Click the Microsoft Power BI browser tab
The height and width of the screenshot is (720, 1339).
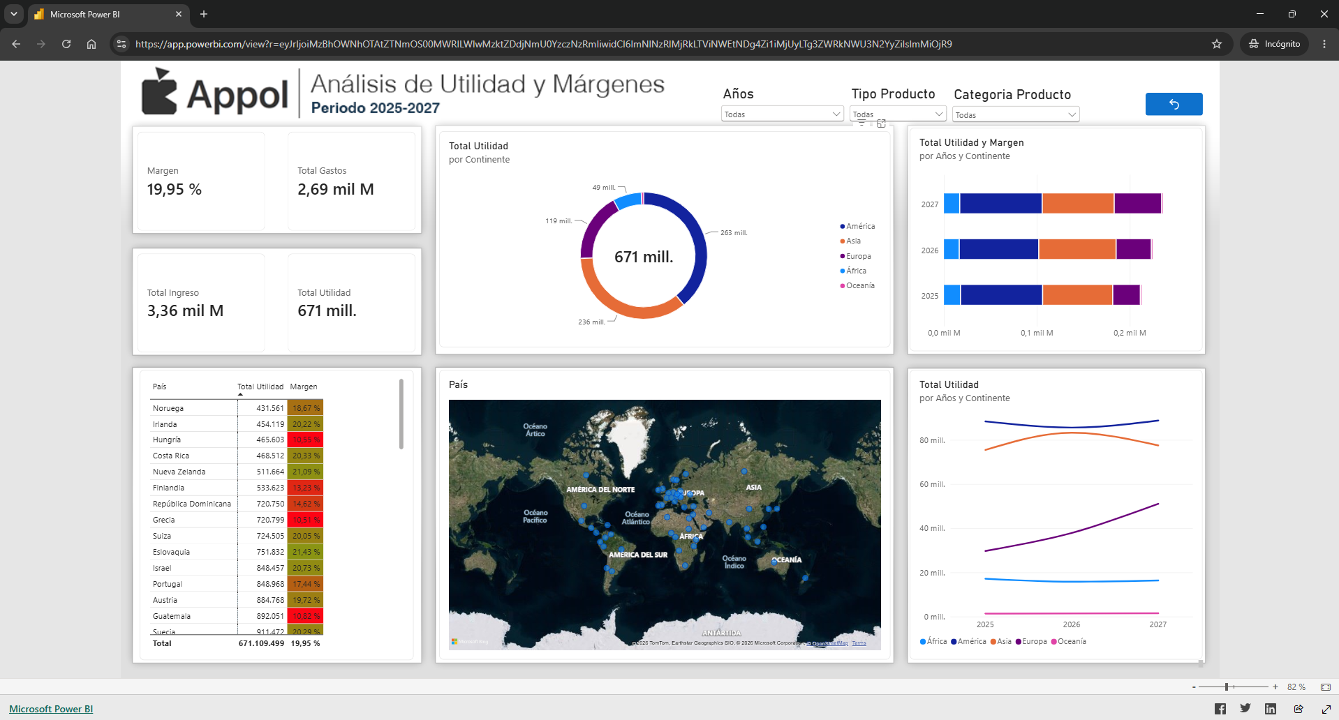(x=108, y=14)
